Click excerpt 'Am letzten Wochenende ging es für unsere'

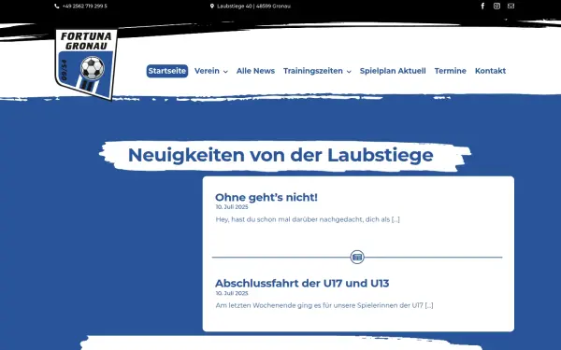pos(324,305)
